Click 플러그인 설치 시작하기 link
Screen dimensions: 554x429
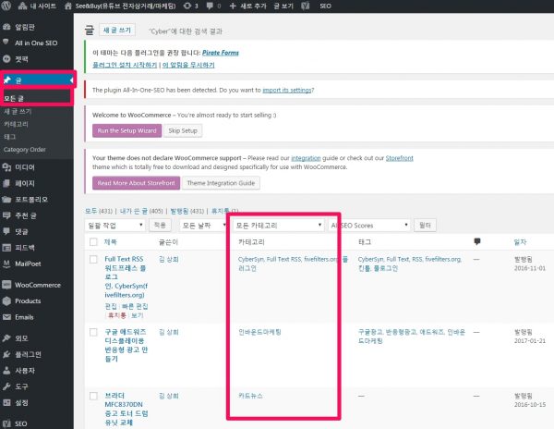(125, 65)
